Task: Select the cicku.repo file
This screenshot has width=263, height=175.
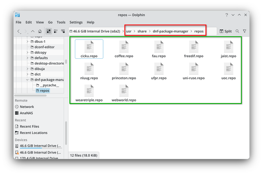Action: click(x=89, y=49)
